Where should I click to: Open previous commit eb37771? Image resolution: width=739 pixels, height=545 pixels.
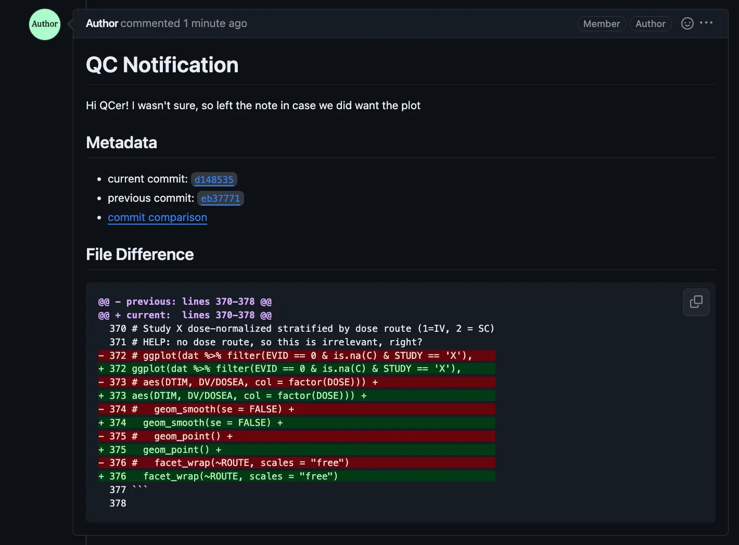pyautogui.click(x=220, y=199)
